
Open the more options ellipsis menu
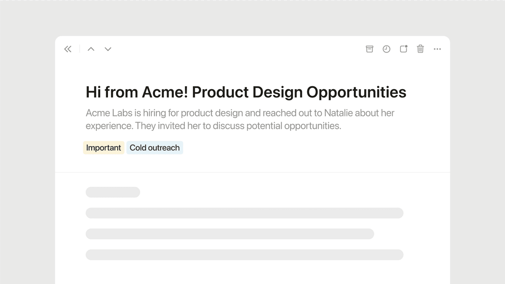tap(437, 49)
